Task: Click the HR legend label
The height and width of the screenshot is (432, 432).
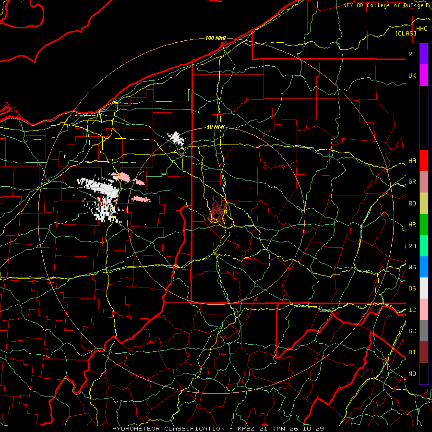Action: pos(412,225)
